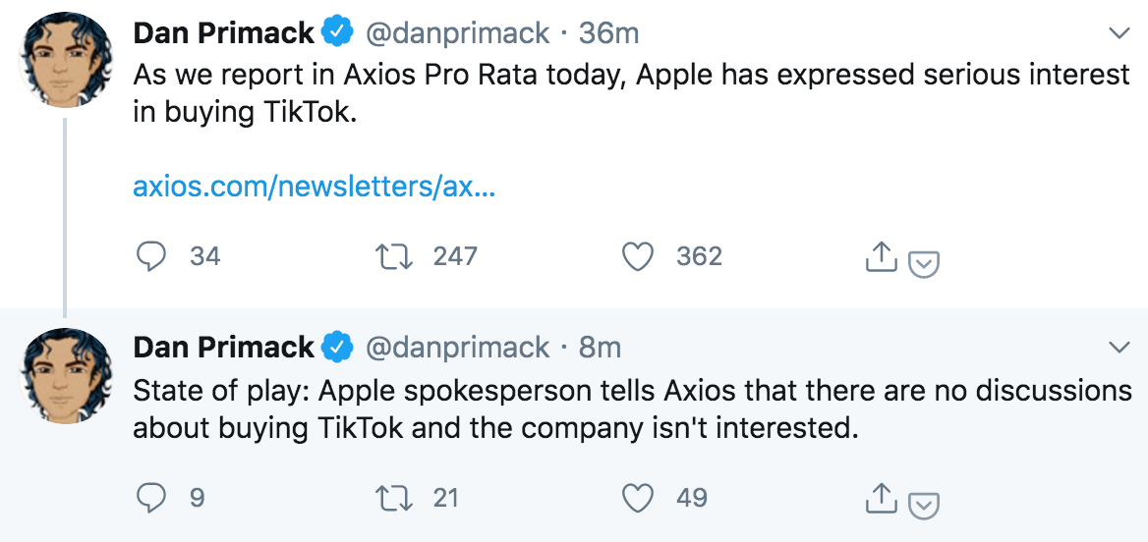
Task: Expand more options on the second tweet
Action: point(1119,348)
